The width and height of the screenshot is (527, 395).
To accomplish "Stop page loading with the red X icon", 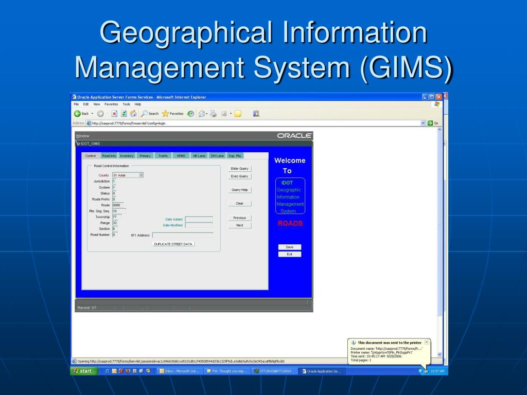I will tap(115, 114).
